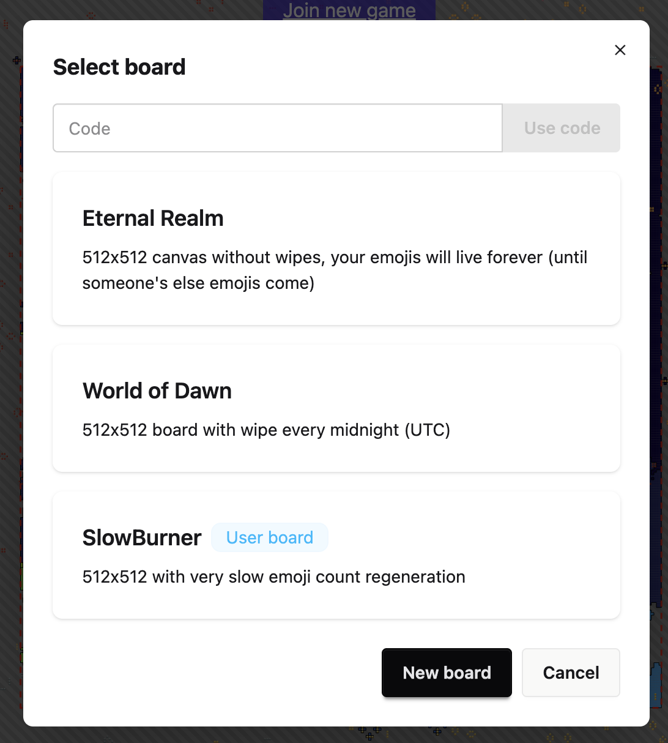Click the dark blue canvas beside the dialog
The image size is (668, 743).
[658, 184]
